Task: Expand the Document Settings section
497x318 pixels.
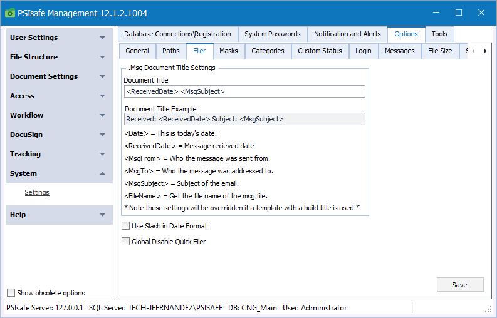Action: [60, 76]
